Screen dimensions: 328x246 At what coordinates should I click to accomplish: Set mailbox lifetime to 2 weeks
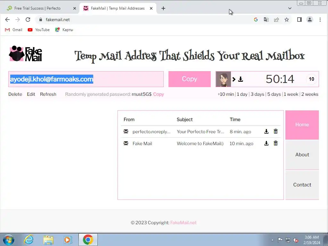310,94
